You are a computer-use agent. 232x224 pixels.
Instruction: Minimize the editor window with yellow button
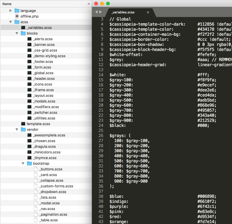click(x=102, y=4)
